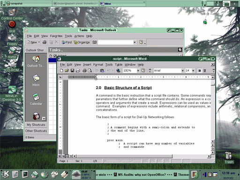Viewport: 240px width, 180px height.
Task: Open the File menu in Word
Action: [x=62, y=65]
